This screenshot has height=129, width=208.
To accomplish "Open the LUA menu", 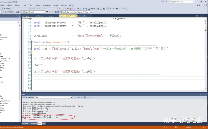I will click(24, 5).
